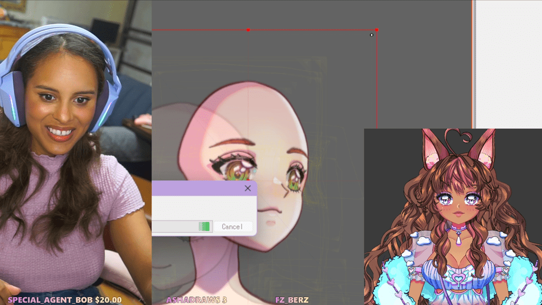Click the streamer webcam feed
542x305 pixels.
(x=76, y=152)
